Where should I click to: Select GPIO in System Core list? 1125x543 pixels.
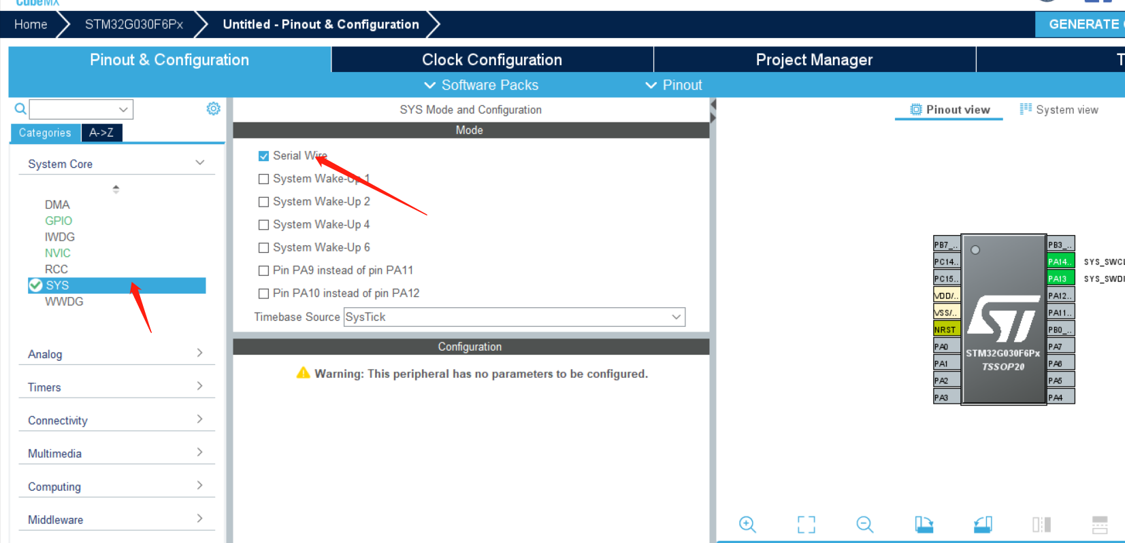(59, 221)
